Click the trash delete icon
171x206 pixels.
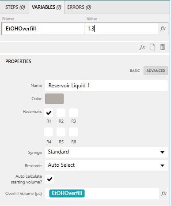pyautogui.click(x=163, y=47)
